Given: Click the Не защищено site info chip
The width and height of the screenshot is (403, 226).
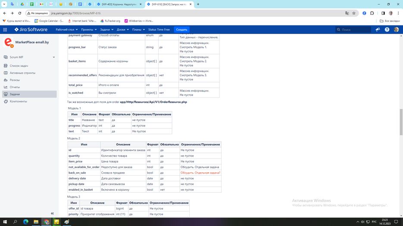Looking at the screenshot, I should [x=38, y=13].
